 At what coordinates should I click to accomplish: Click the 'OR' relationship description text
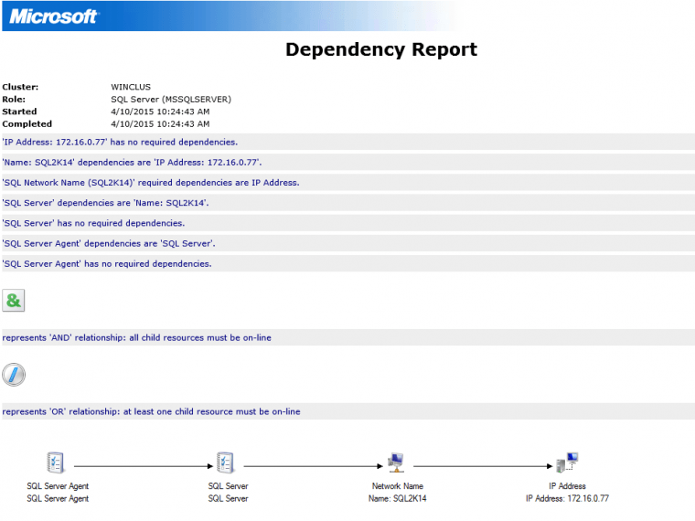(151, 411)
